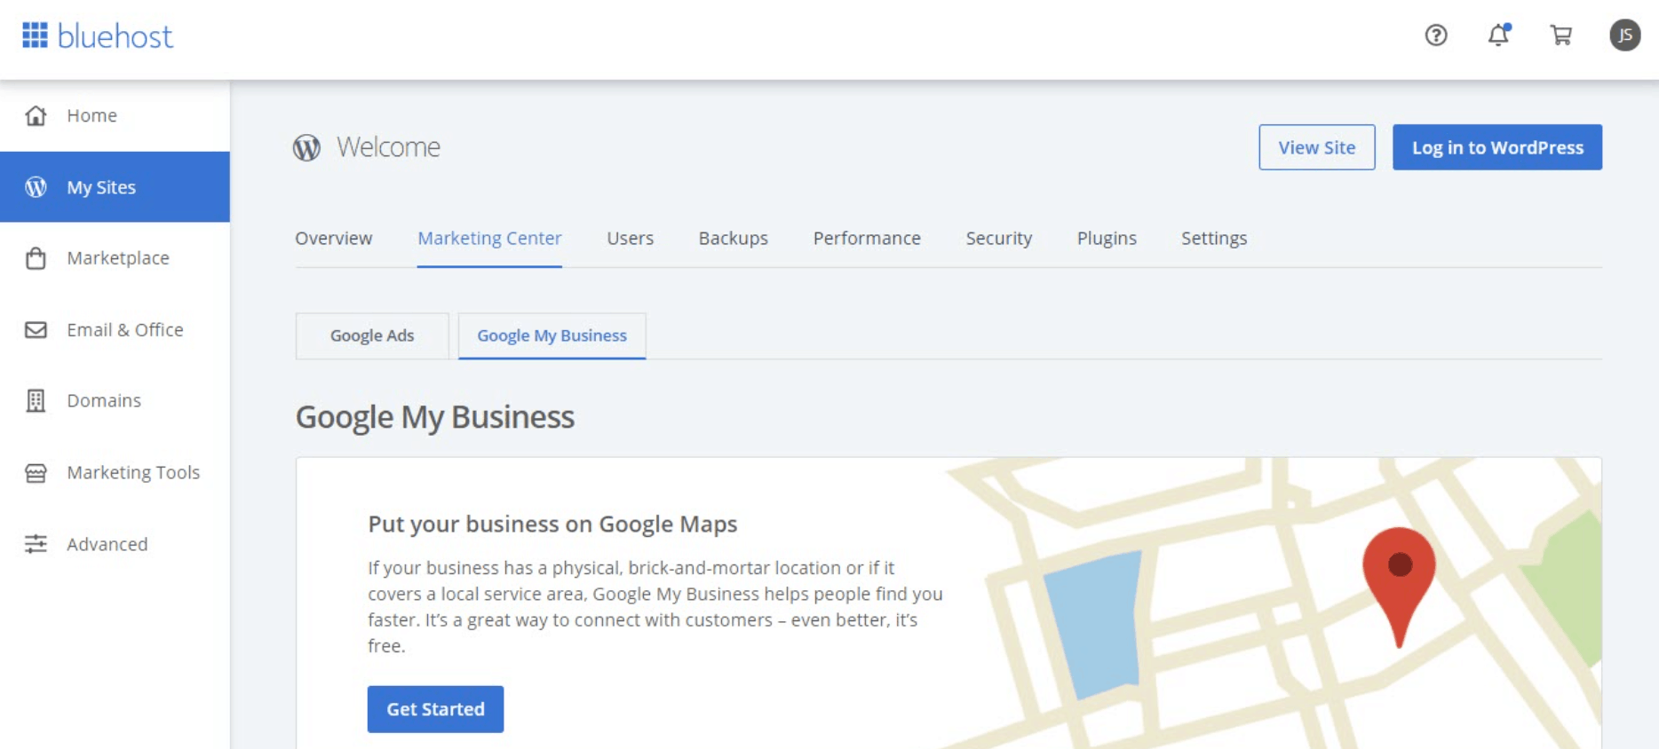1659x749 pixels.
Task: Switch to the Overview tab
Action: point(334,238)
